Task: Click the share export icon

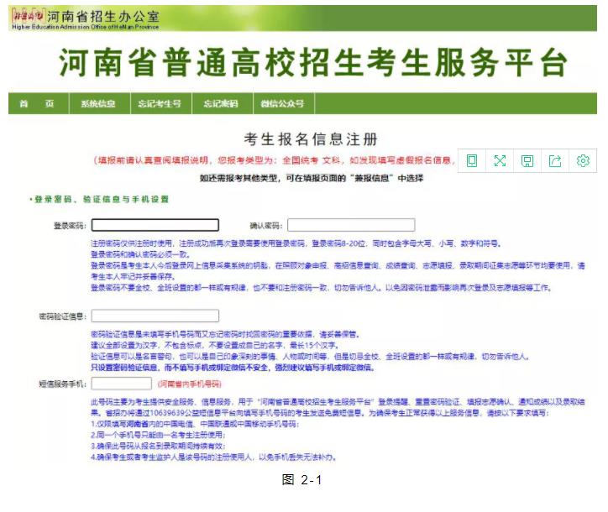Action: (x=555, y=160)
